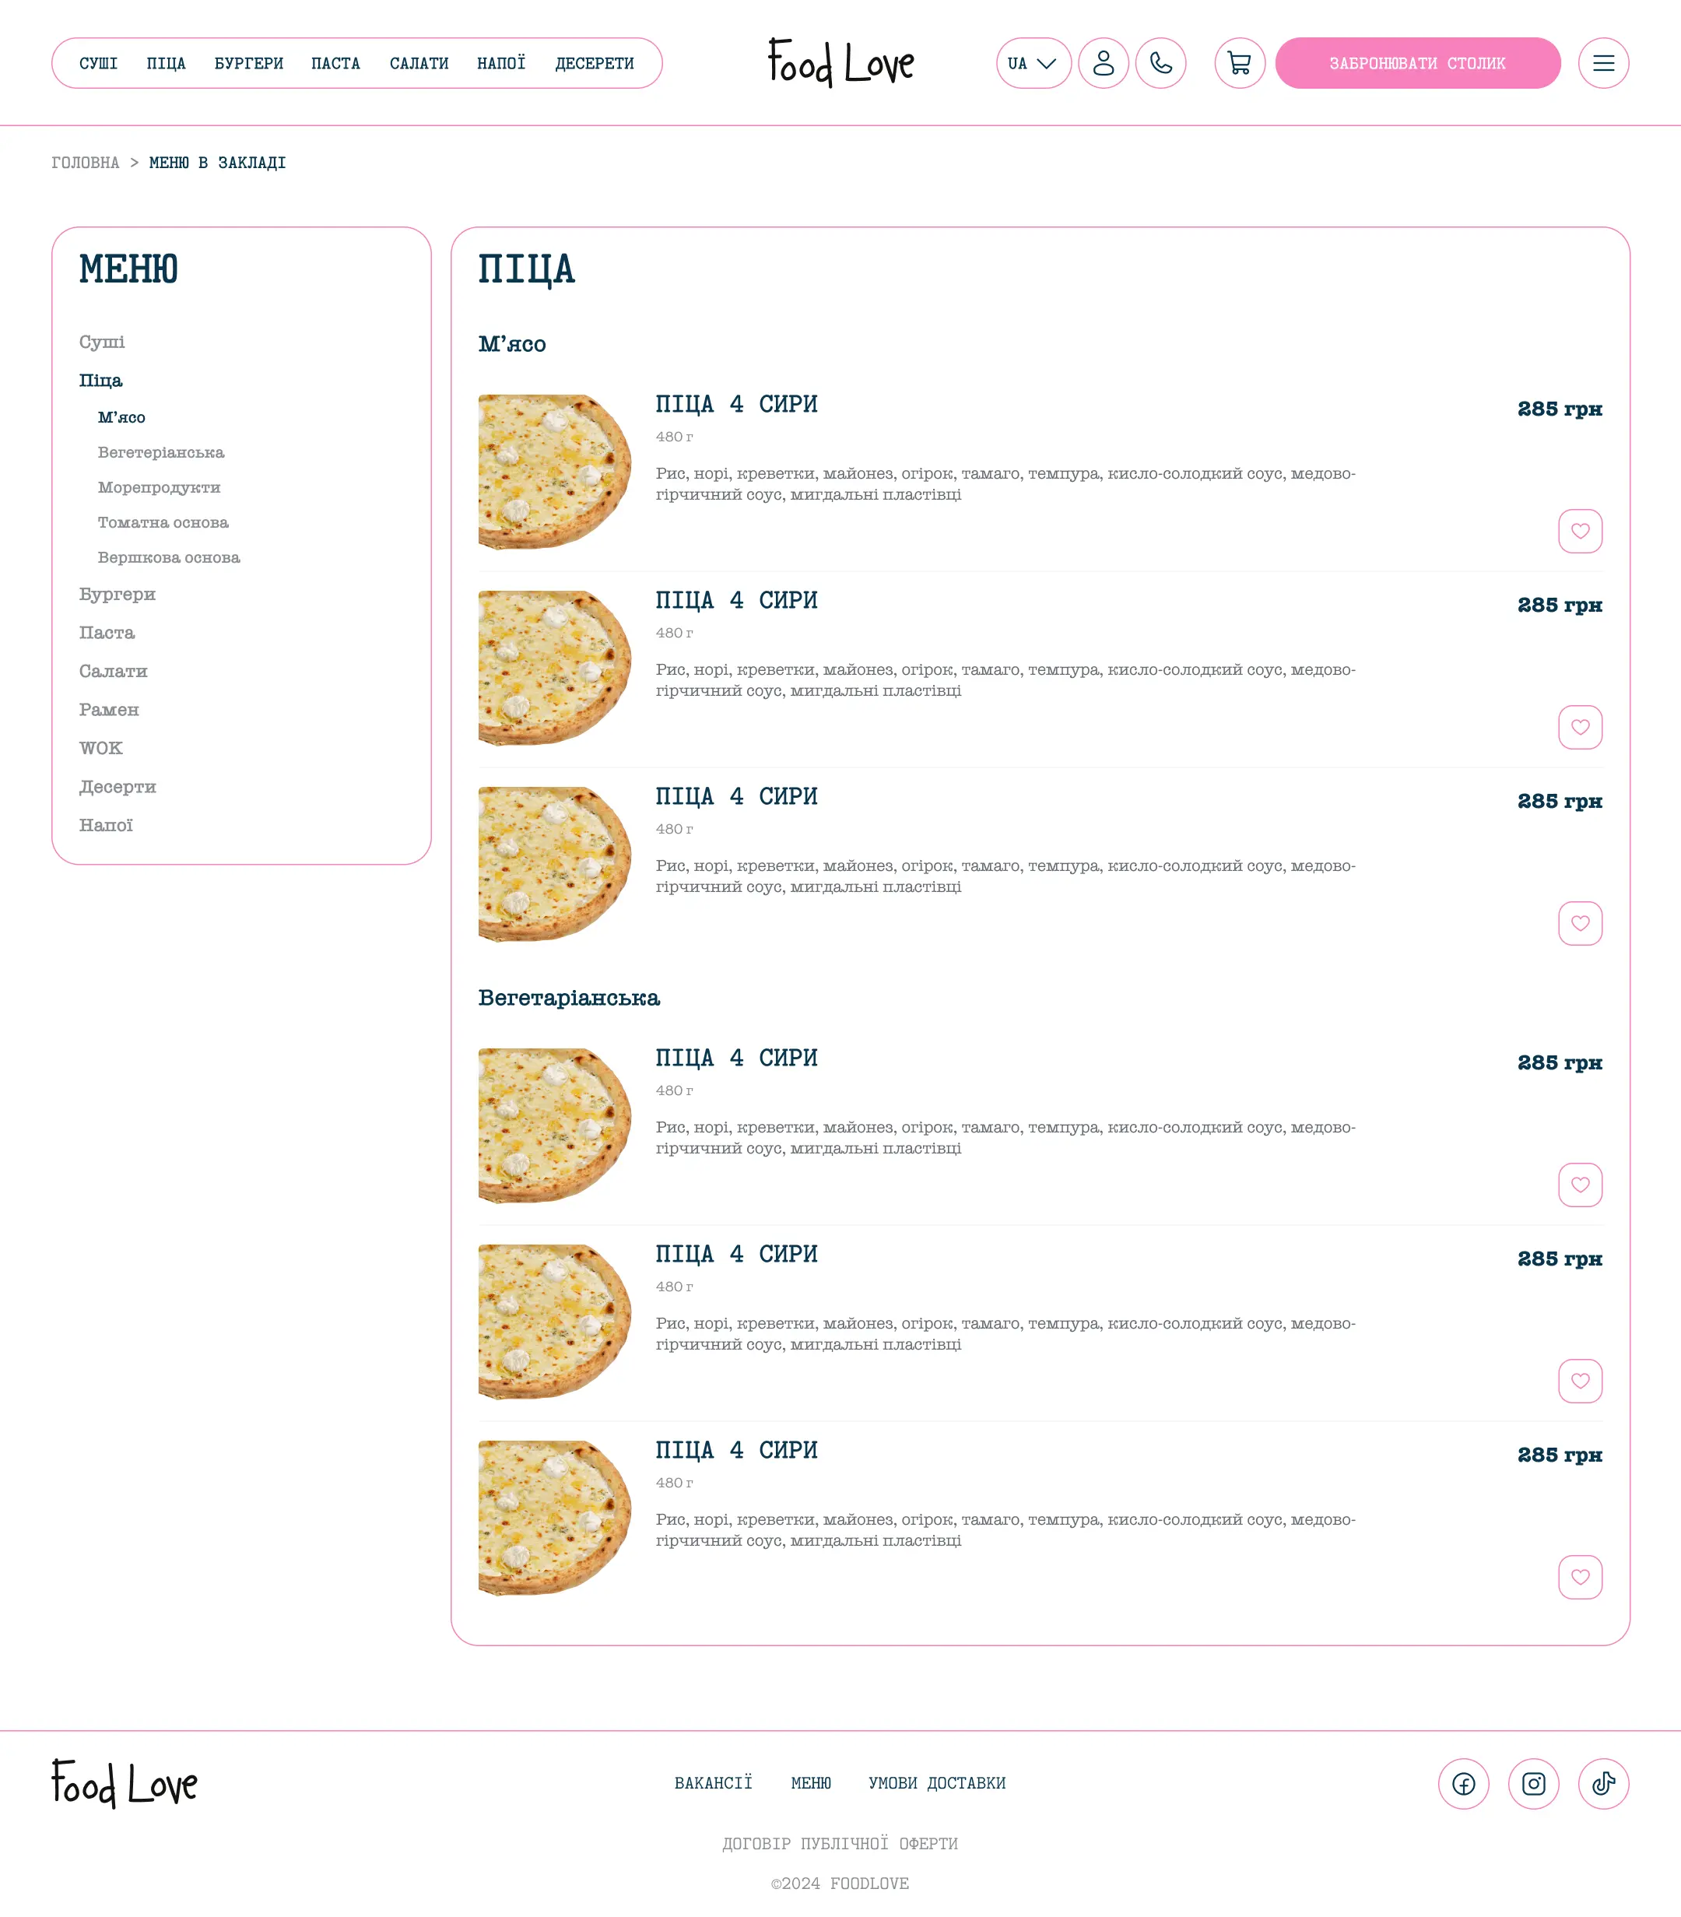Open TikTok via footer icon
Viewport: 1681px width, 1917px height.
1605,1784
